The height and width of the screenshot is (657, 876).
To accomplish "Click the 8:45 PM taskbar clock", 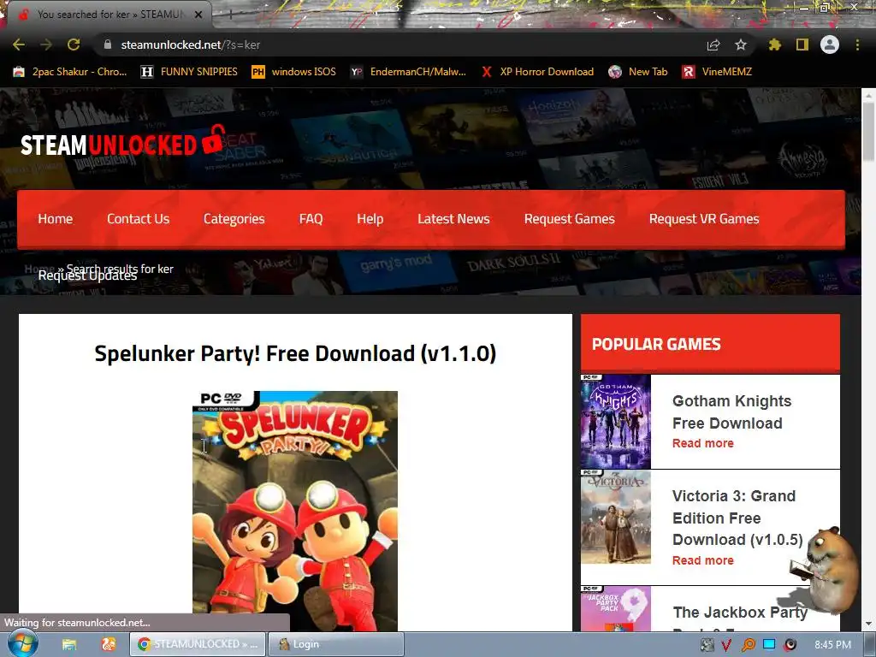I will [x=832, y=645].
